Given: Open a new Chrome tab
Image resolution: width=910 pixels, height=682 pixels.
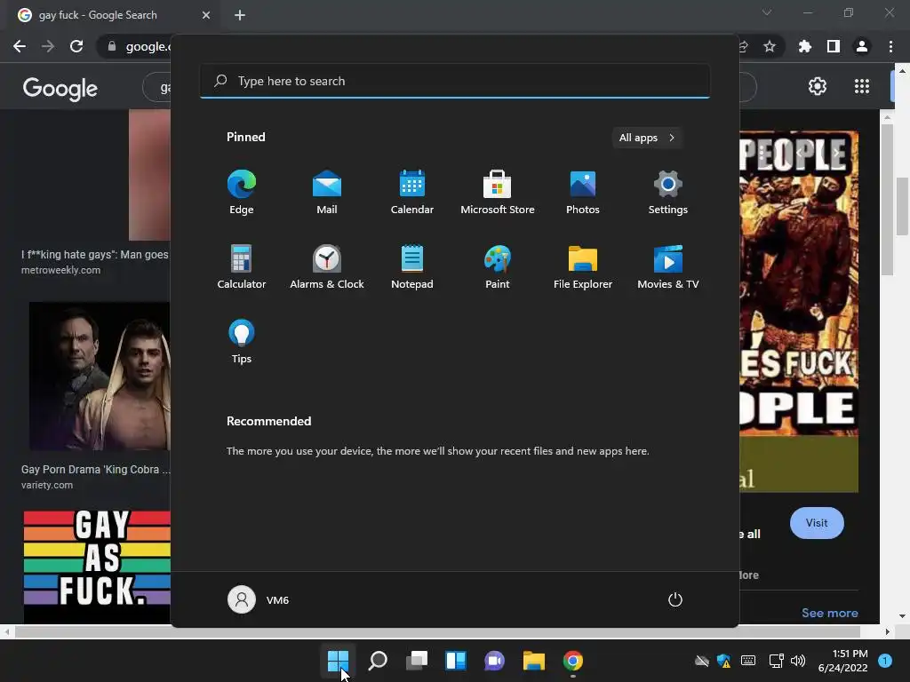Looking at the screenshot, I should pos(240,15).
